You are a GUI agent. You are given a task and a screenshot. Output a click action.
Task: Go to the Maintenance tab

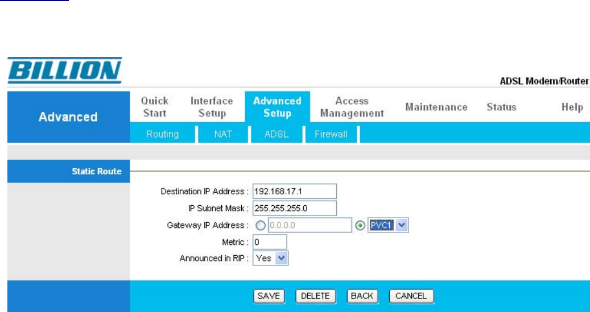436,107
